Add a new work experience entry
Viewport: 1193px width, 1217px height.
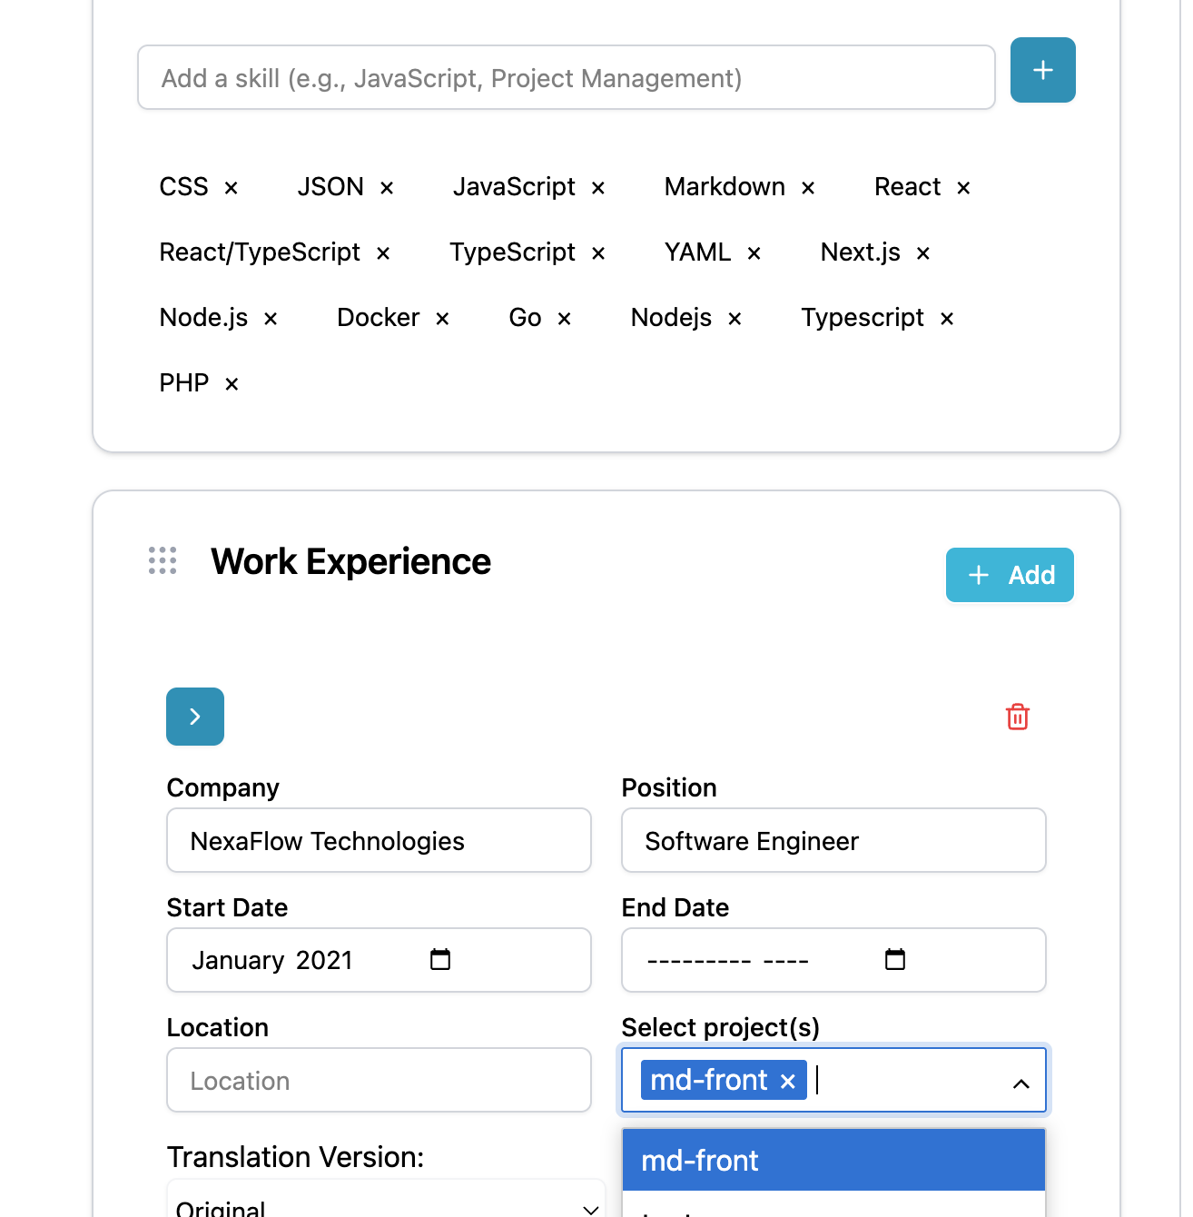pos(1010,575)
